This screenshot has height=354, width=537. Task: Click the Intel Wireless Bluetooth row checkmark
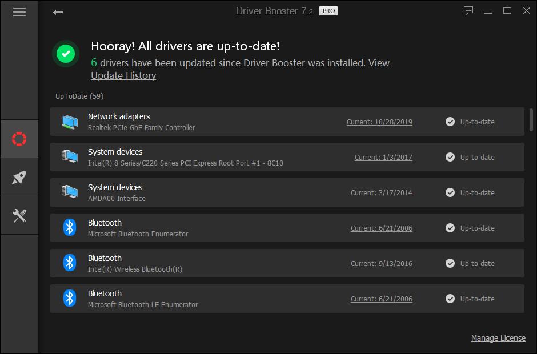pos(450,263)
